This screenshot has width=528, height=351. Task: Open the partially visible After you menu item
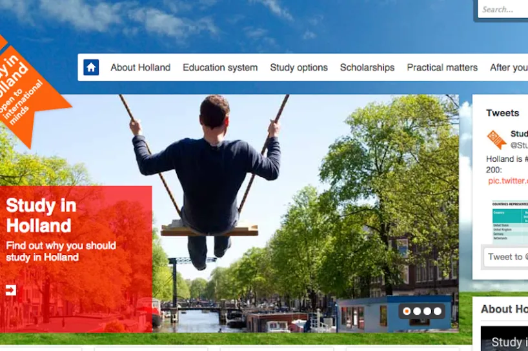[509, 68]
